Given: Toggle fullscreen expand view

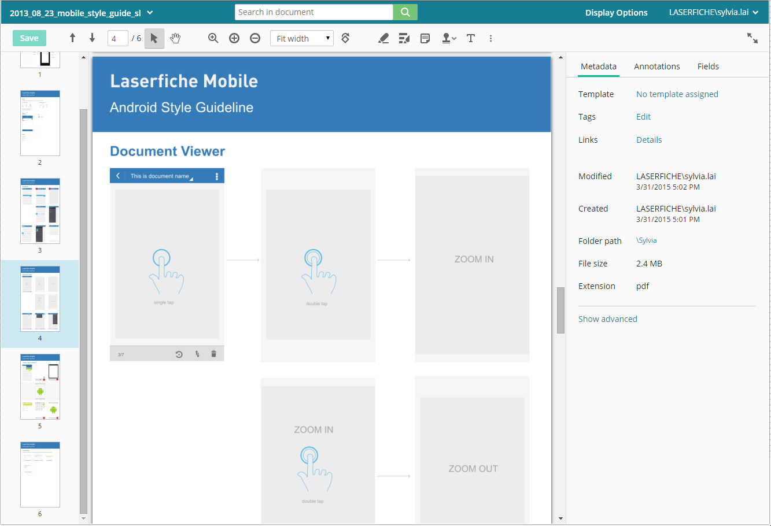Looking at the screenshot, I should tap(752, 38).
